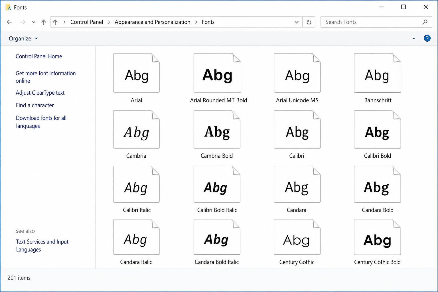This screenshot has width=438, height=292.
Task: Go forward with the right arrow
Action: (23, 22)
